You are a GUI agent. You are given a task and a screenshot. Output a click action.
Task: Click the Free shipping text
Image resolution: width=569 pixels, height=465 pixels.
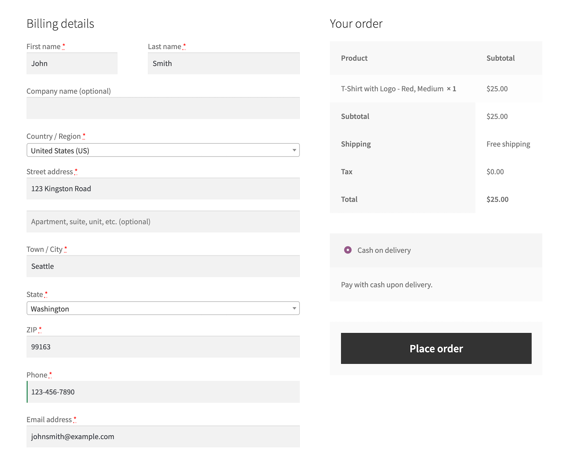coord(508,144)
